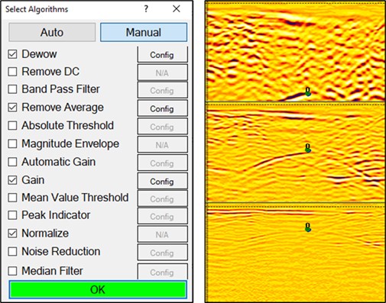Uncheck the Normalize checkbox
Screen dimensions: 386x303
point(12,234)
